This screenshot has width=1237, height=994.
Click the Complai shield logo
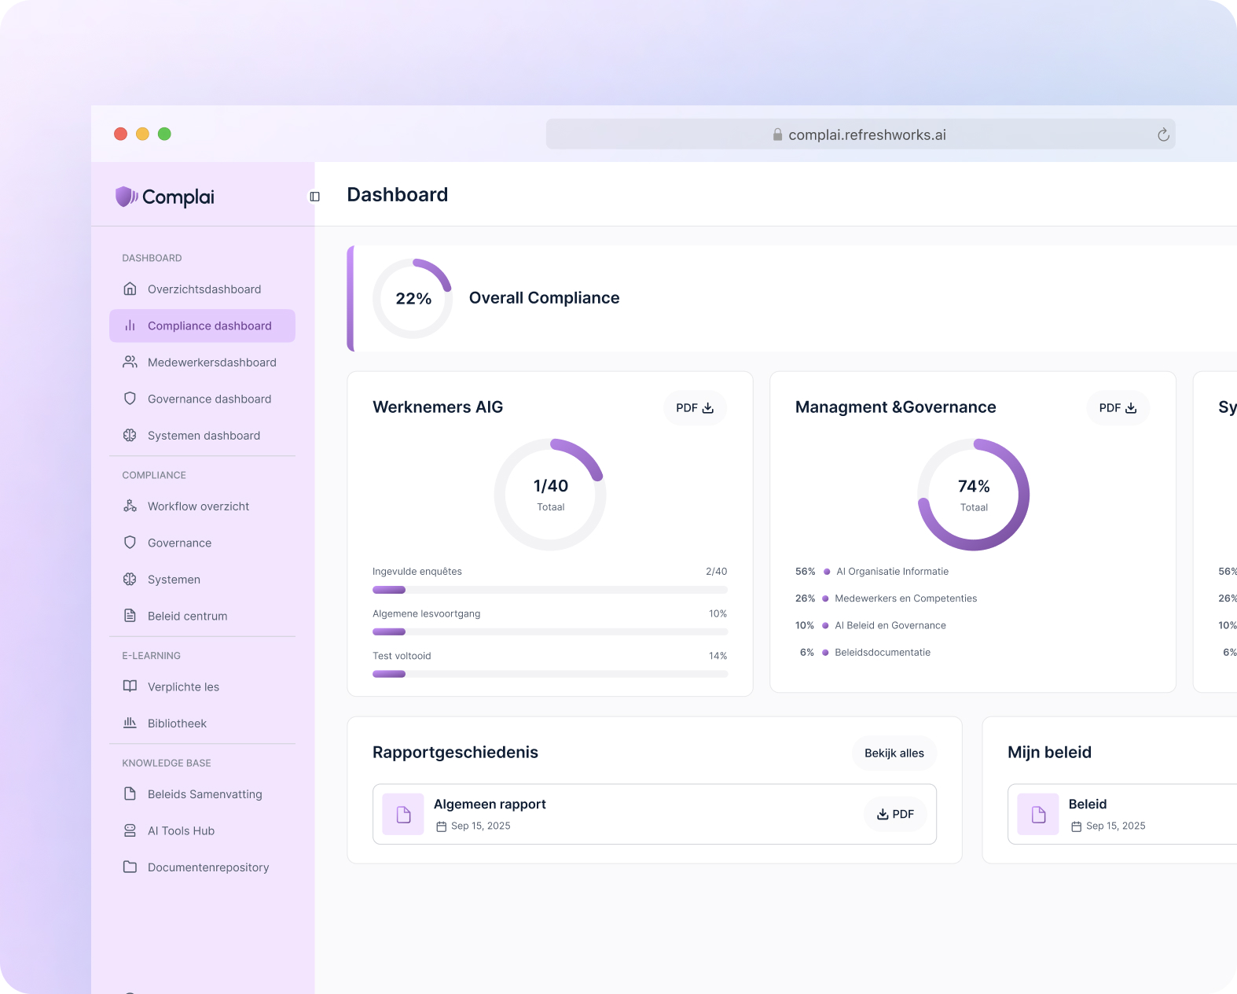126,197
